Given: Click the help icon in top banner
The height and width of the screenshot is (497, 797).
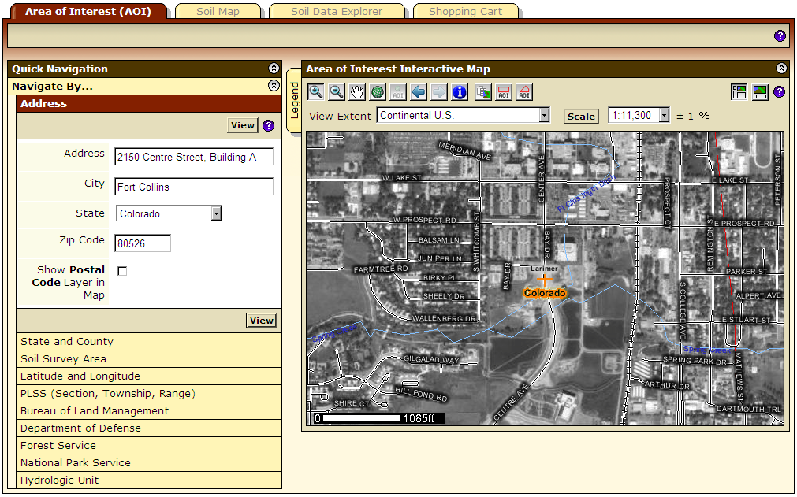Looking at the screenshot, I should [x=780, y=35].
